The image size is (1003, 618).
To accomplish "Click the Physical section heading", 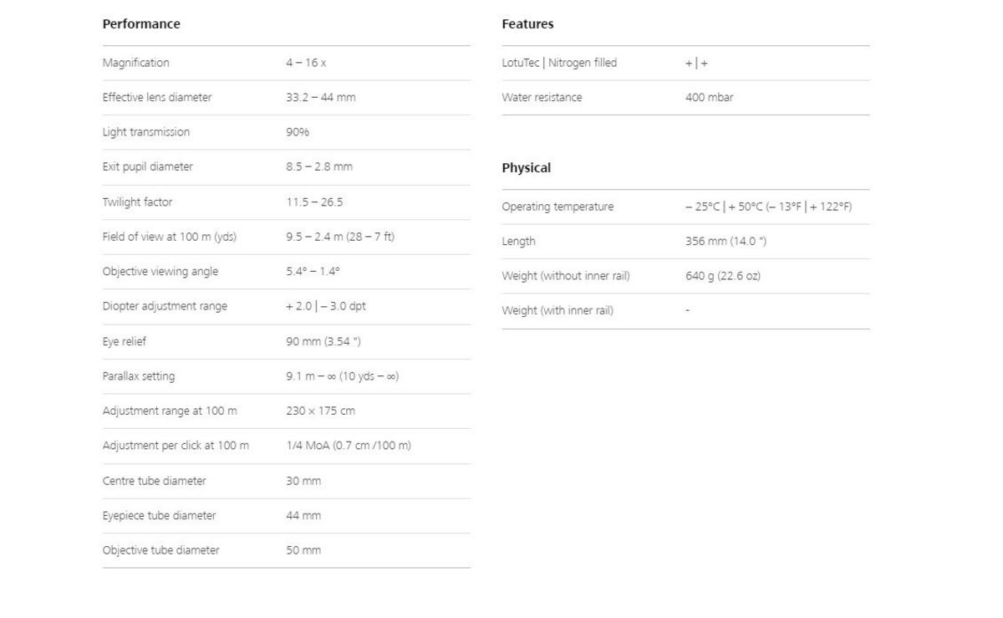I will (x=526, y=168).
